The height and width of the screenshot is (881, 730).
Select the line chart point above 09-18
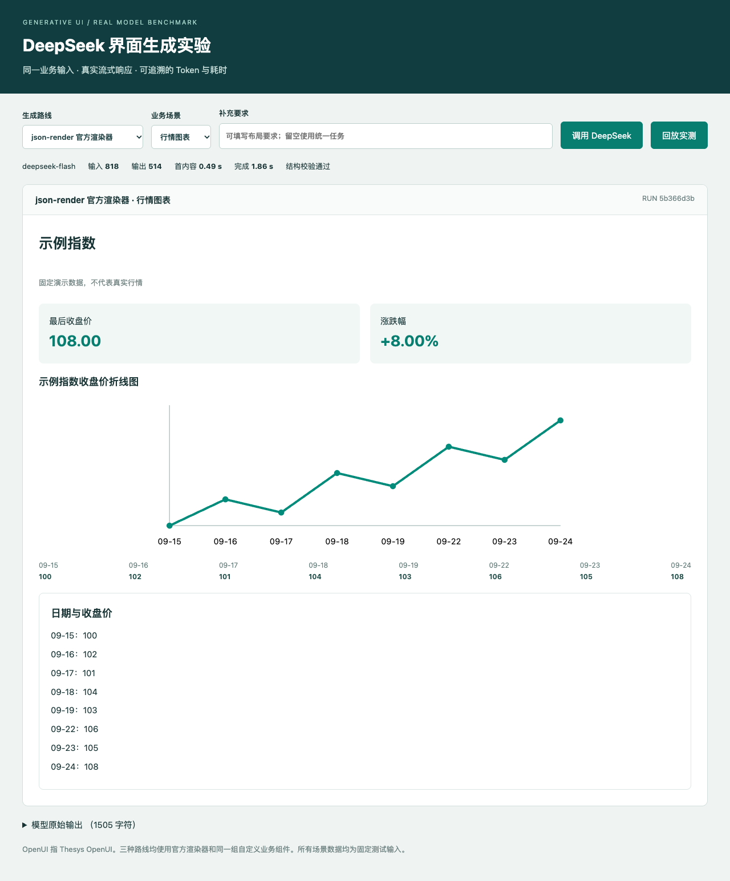(337, 473)
